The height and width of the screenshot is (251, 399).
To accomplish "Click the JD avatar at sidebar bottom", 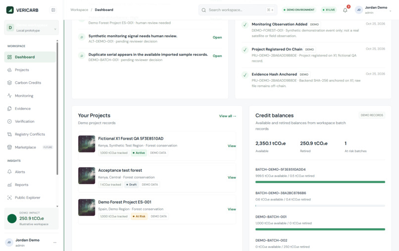I will (9, 243).
